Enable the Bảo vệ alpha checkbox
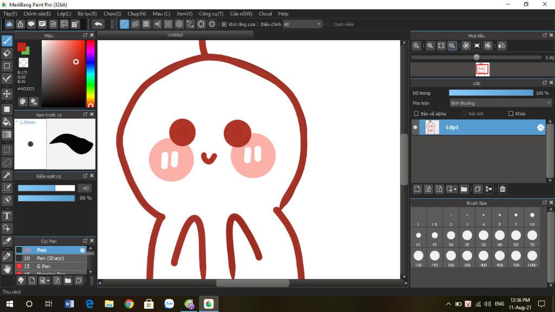The height and width of the screenshot is (312, 555). pyautogui.click(x=416, y=114)
